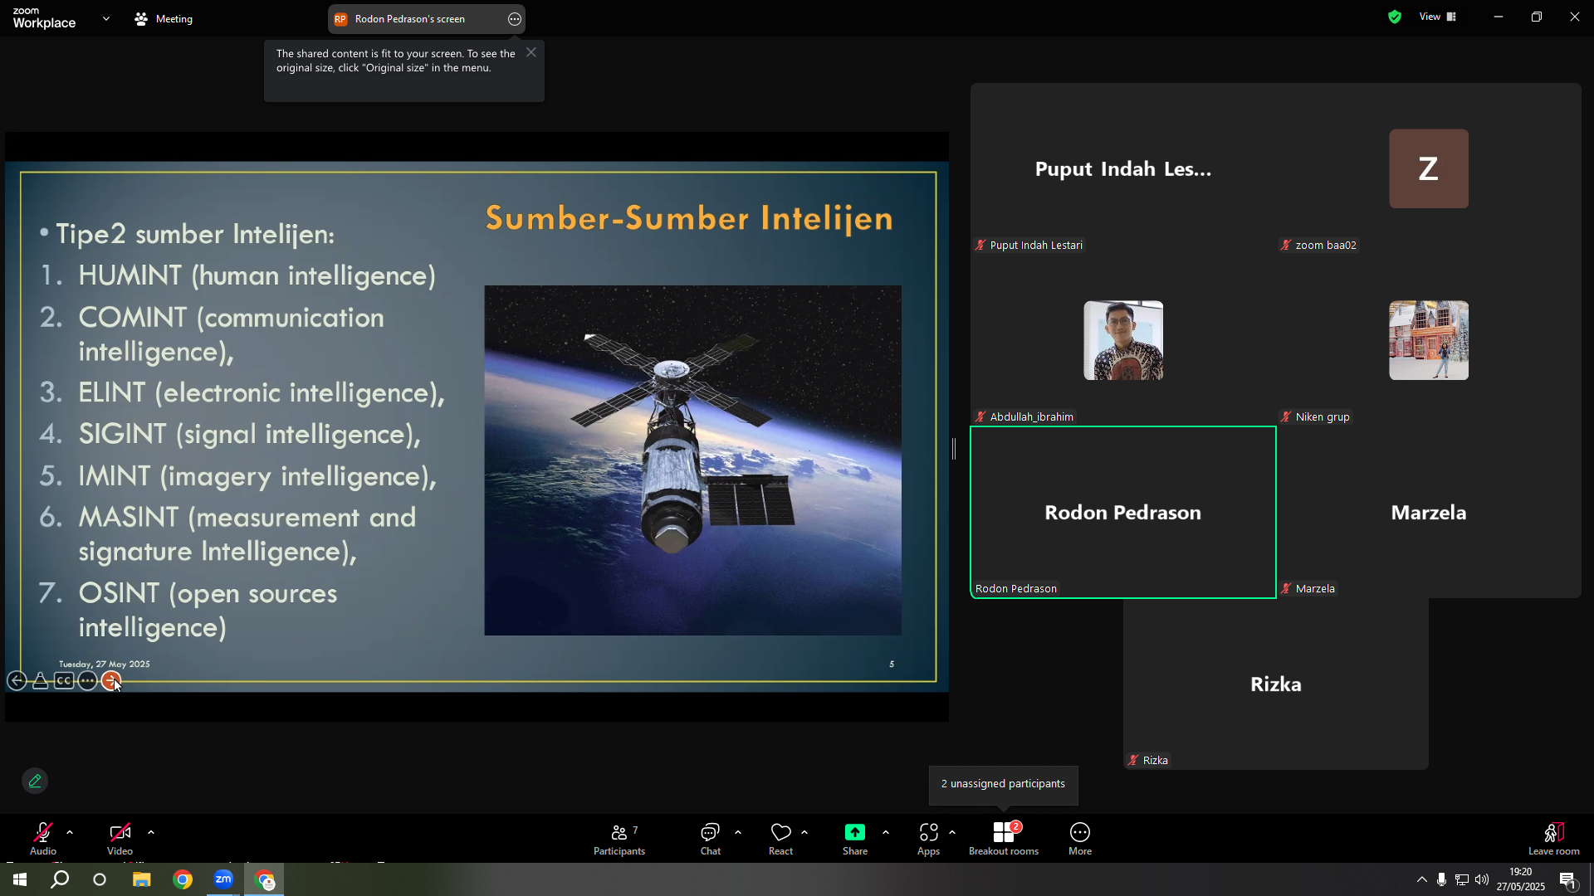Open the View layout menu
The image size is (1594, 896).
pyautogui.click(x=1438, y=17)
